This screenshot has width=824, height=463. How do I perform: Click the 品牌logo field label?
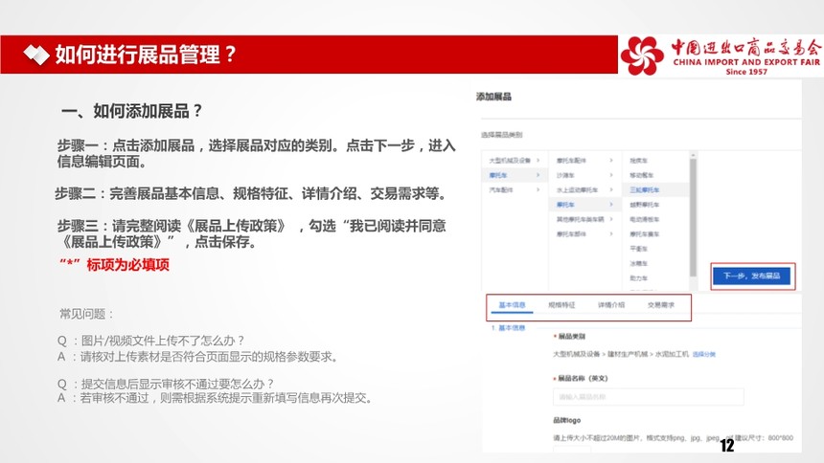566,420
